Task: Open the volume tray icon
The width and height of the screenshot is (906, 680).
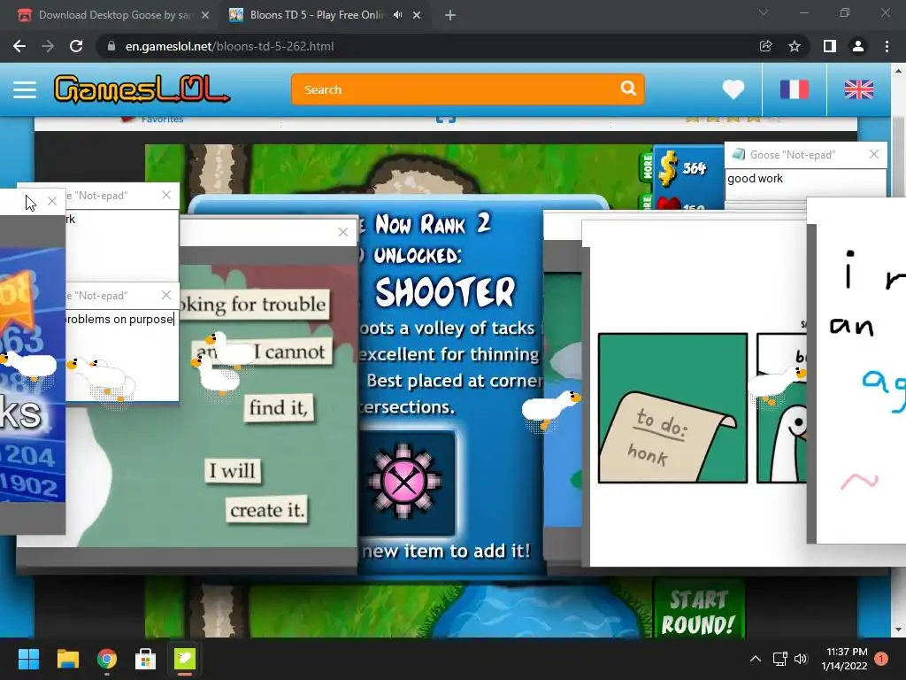Action: pos(801,659)
